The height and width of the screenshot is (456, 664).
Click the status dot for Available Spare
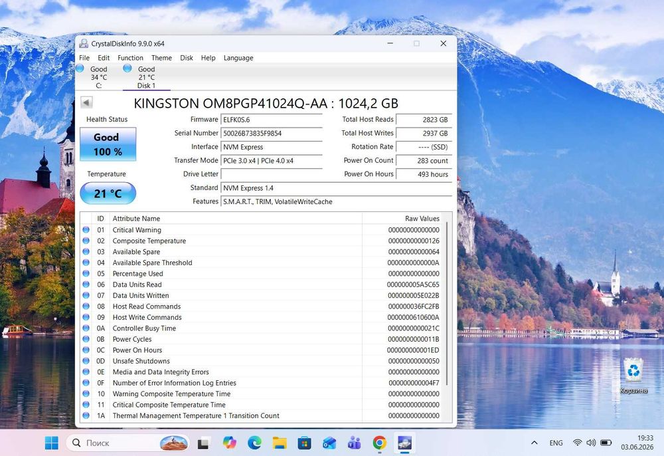[x=86, y=252]
